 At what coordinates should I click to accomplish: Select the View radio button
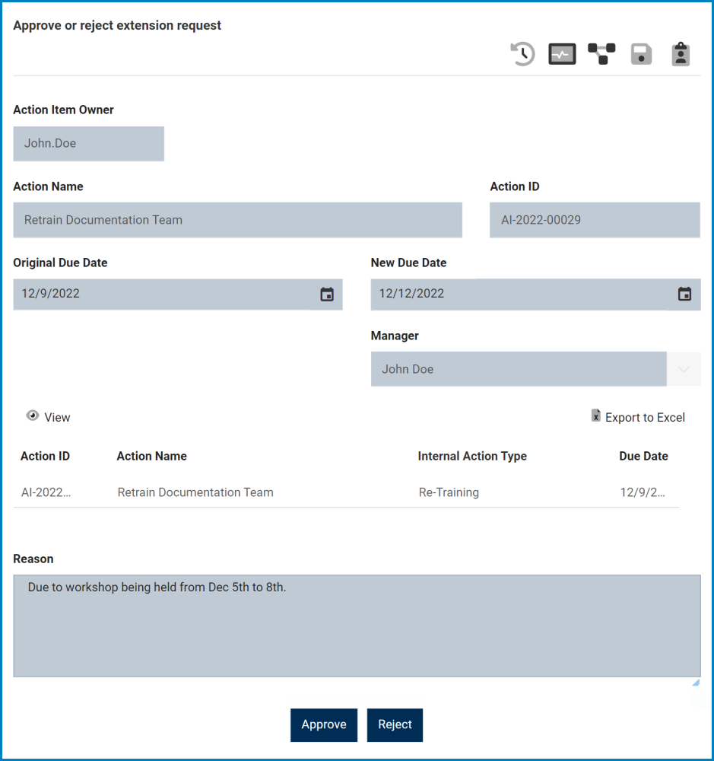click(33, 416)
